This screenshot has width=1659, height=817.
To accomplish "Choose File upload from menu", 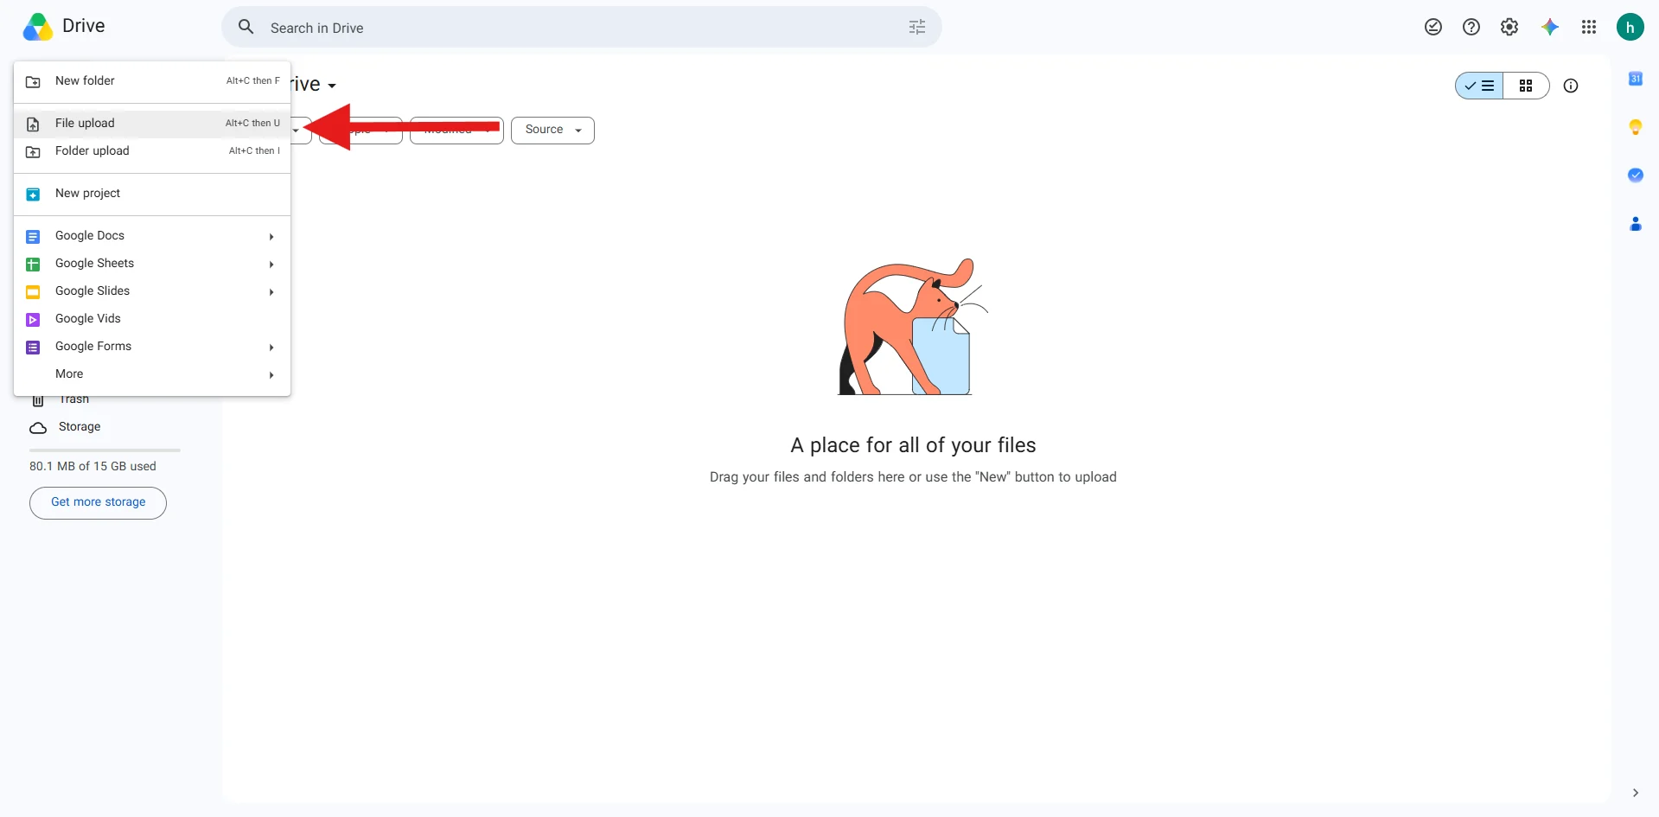I will click(152, 124).
